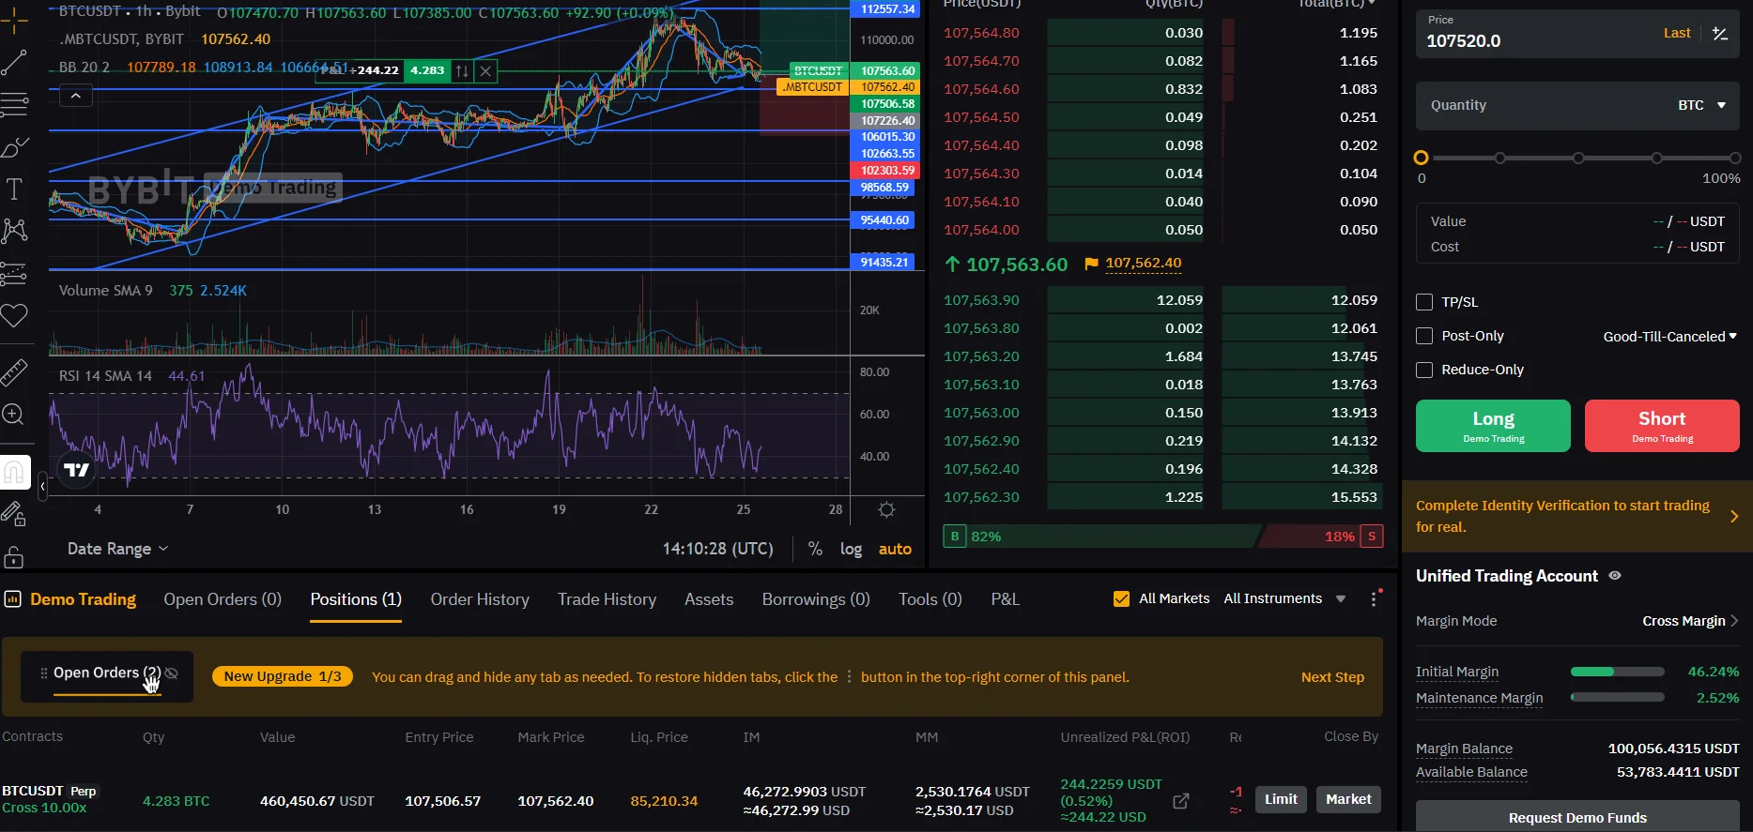The height and width of the screenshot is (832, 1753).
Task: Activate the zoom in tool
Action: tap(14, 414)
